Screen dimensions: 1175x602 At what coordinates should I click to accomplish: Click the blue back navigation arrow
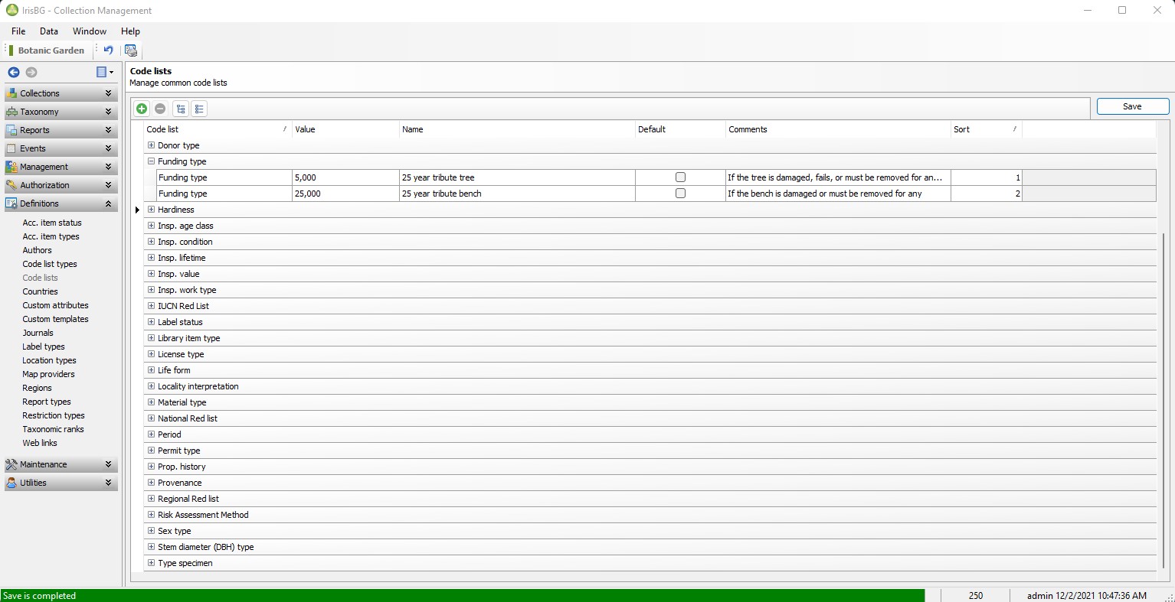(x=14, y=72)
